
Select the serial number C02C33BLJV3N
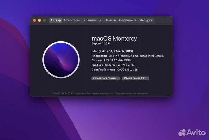[x=127, y=70]
